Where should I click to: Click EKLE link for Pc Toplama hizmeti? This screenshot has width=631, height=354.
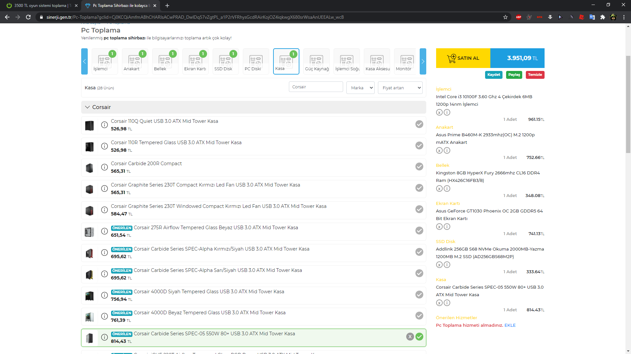point(510,325)
